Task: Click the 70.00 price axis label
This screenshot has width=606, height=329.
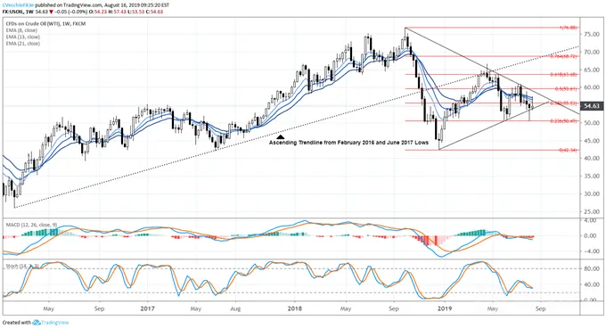Action: 592,53
